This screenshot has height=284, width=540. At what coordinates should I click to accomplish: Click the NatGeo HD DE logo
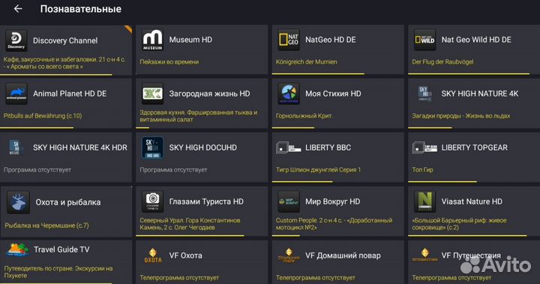pos(288,40)
